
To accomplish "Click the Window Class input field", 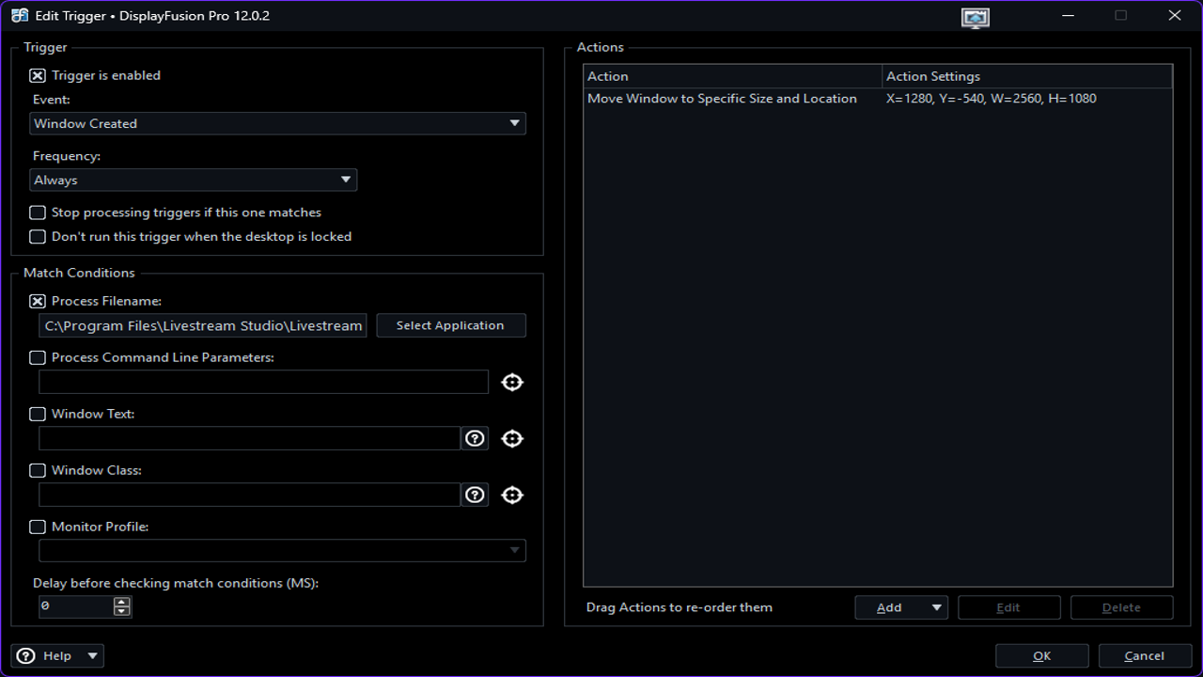I will click(x=249, y=495).
